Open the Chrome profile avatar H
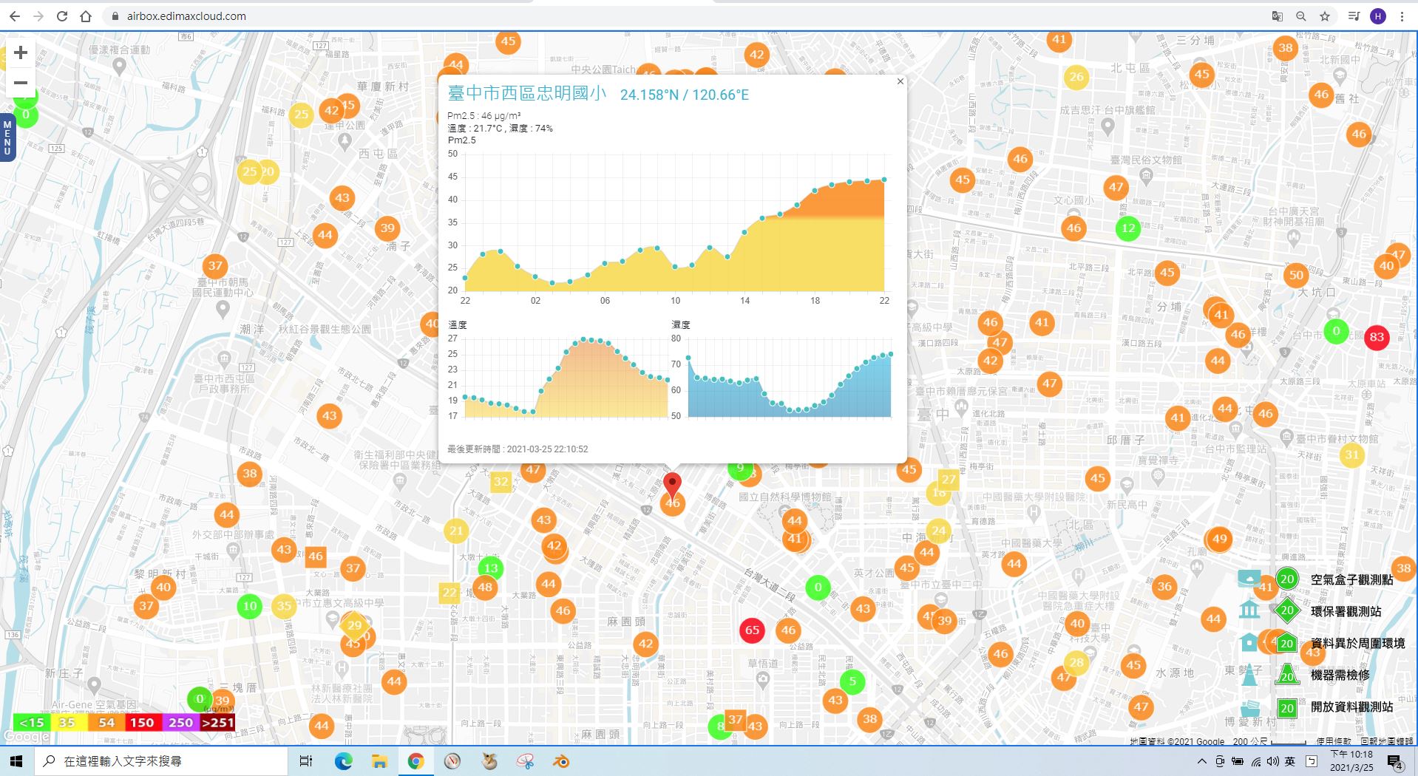The width and height of the screenshot is (1418, 776). point(1377,16)
